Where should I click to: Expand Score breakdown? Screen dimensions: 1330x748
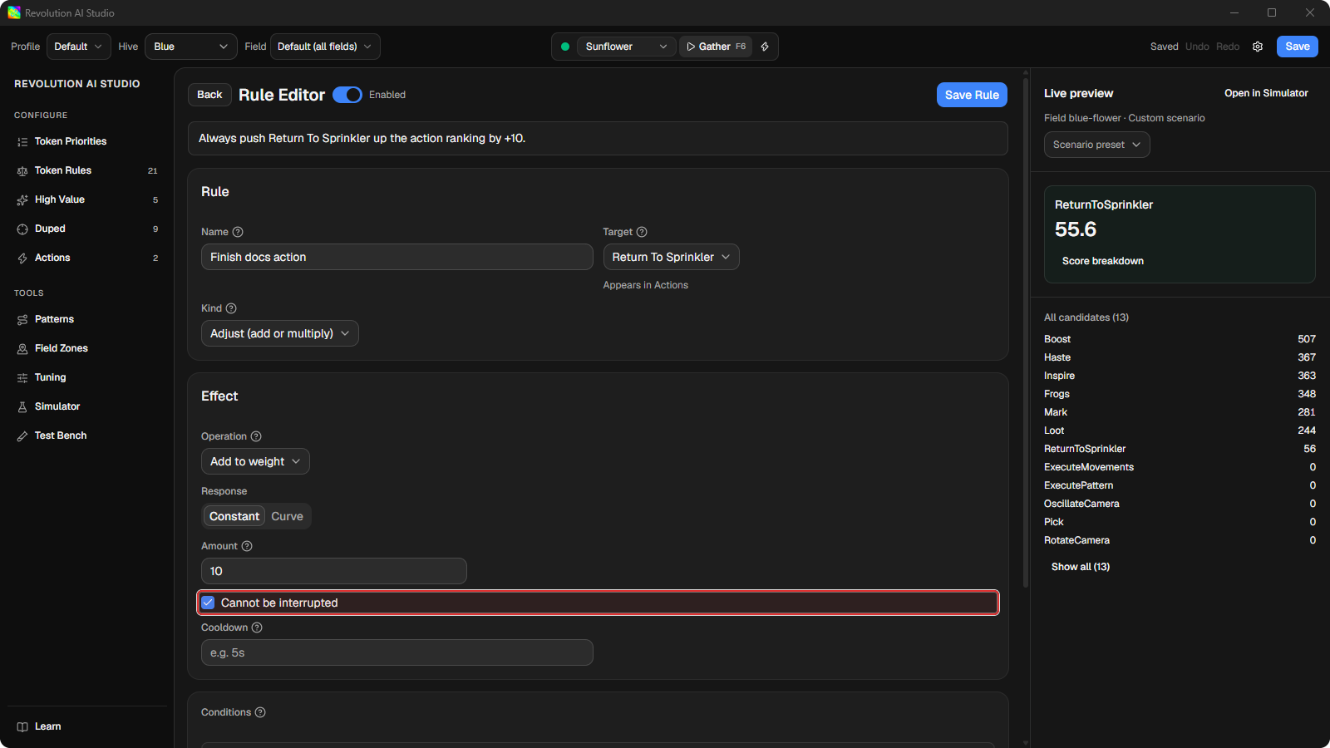(x=1102, y=261)
